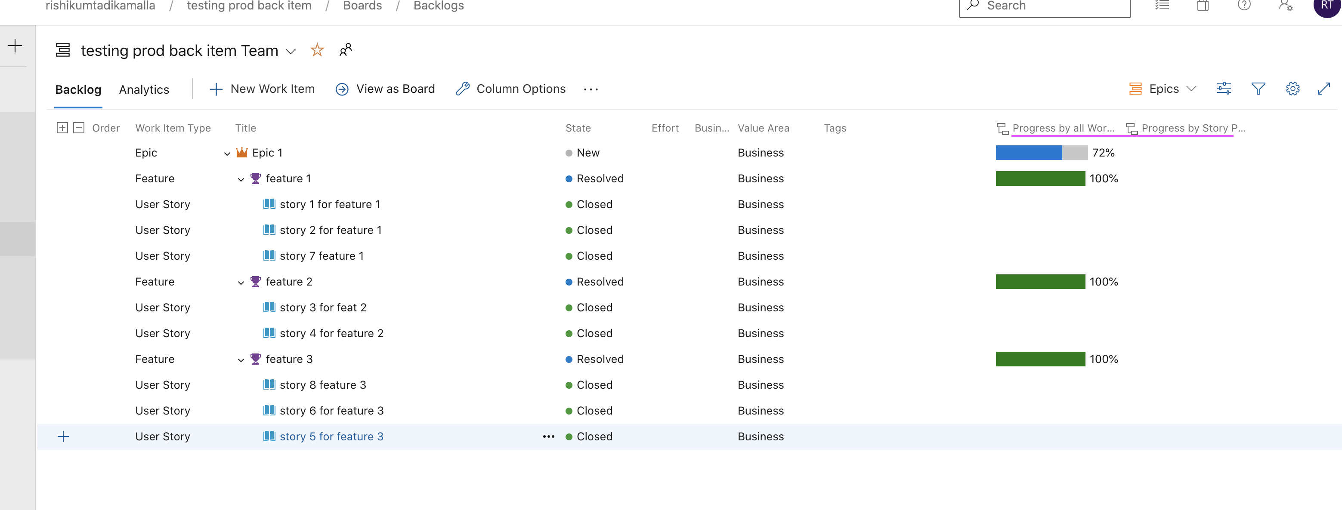Collapse the Epic 1 tree row
The height and width of the screenshot is (510, 1342).
[227, 154]
